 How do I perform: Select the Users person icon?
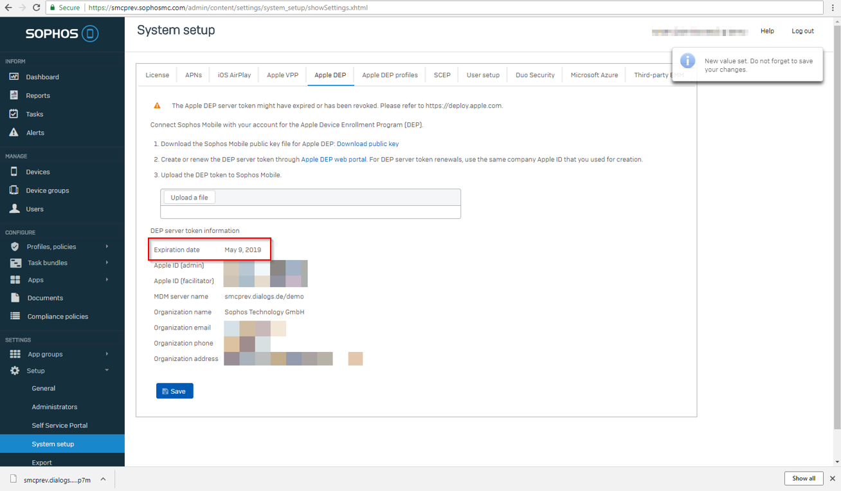14,209
